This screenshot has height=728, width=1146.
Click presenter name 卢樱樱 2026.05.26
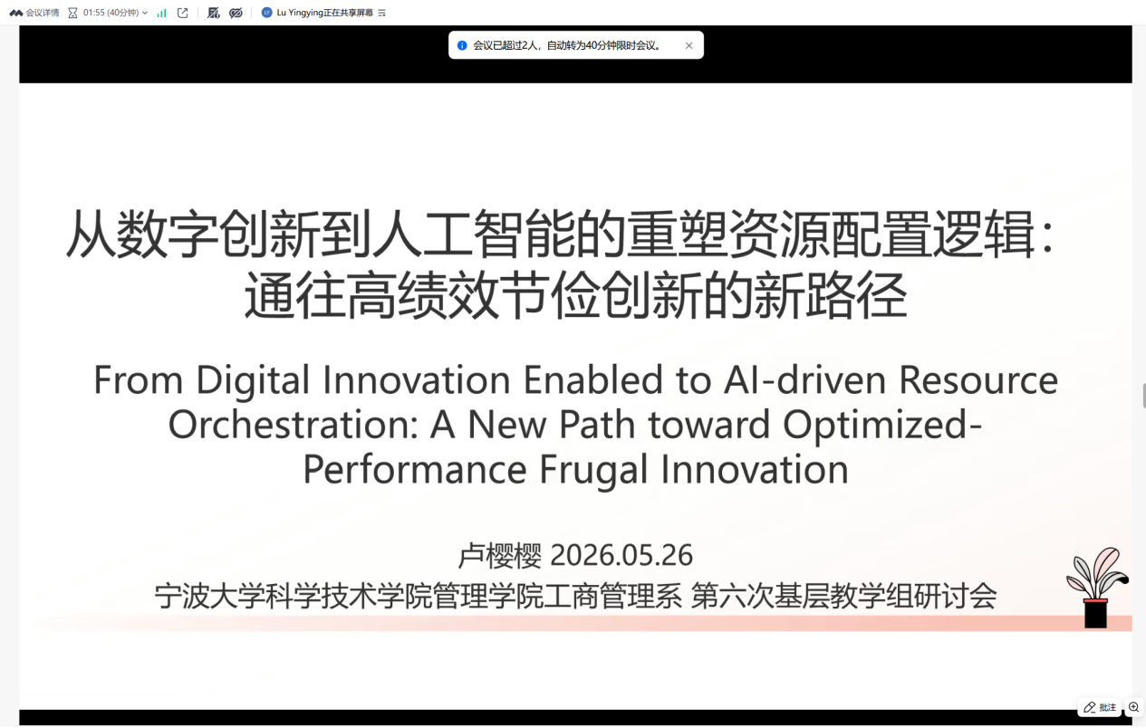tap(576, 554)
